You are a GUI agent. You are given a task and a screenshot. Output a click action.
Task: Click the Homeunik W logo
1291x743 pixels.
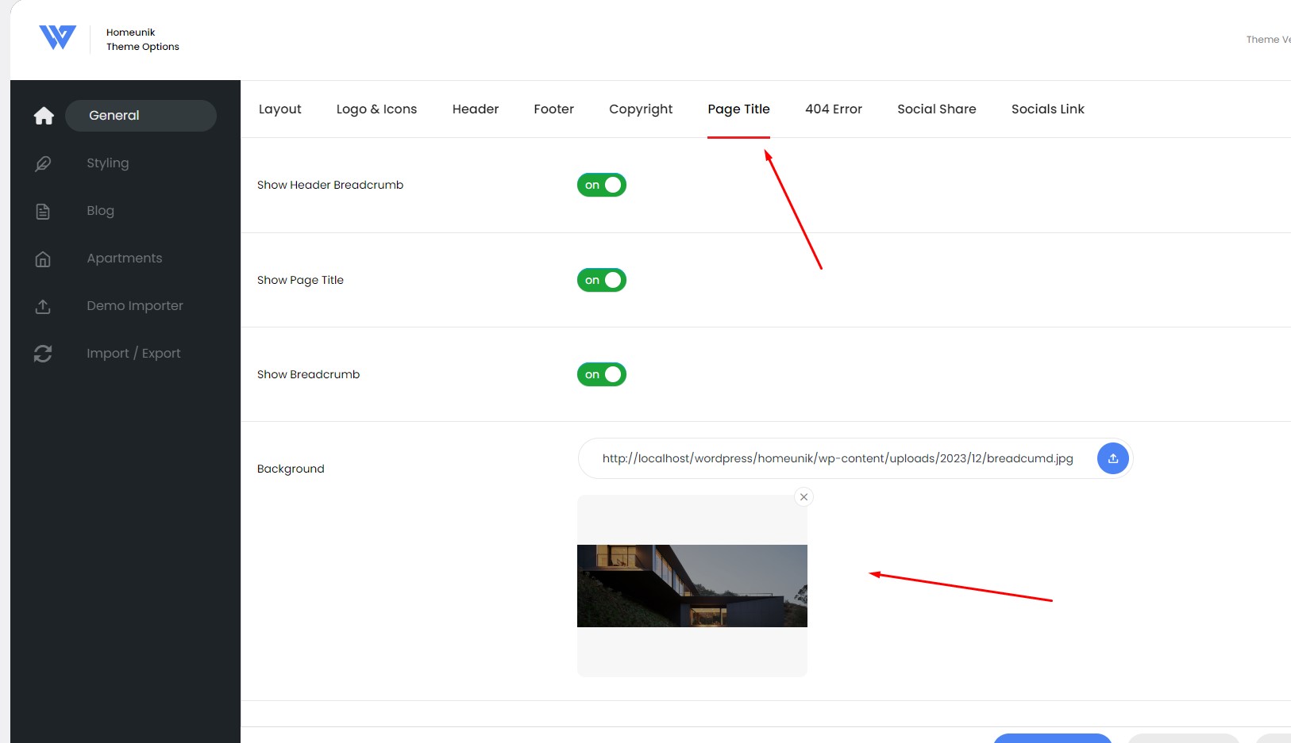point(57,37)
